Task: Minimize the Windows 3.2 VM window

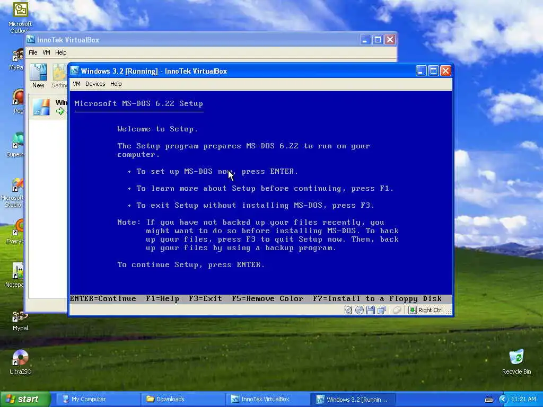Action: click(421, 71)
